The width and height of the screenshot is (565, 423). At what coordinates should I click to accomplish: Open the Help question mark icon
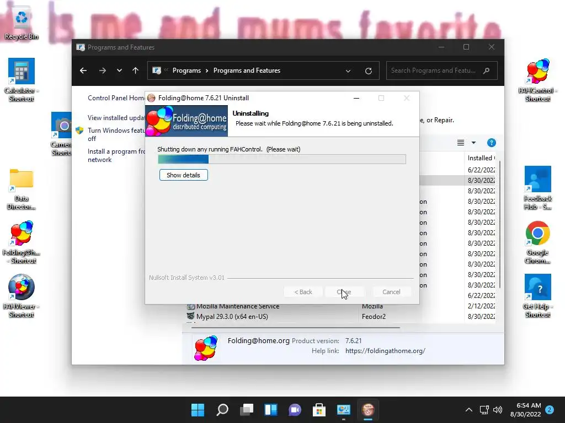(492, 143)
